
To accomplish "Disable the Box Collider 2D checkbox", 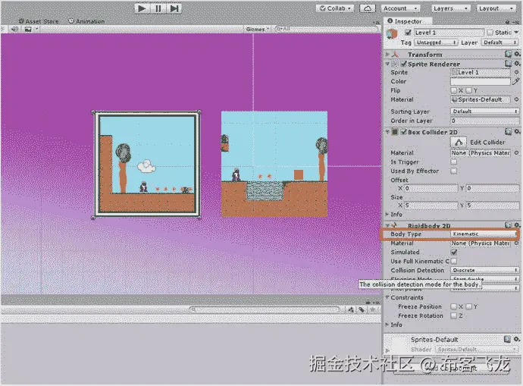I will (403, 132).
